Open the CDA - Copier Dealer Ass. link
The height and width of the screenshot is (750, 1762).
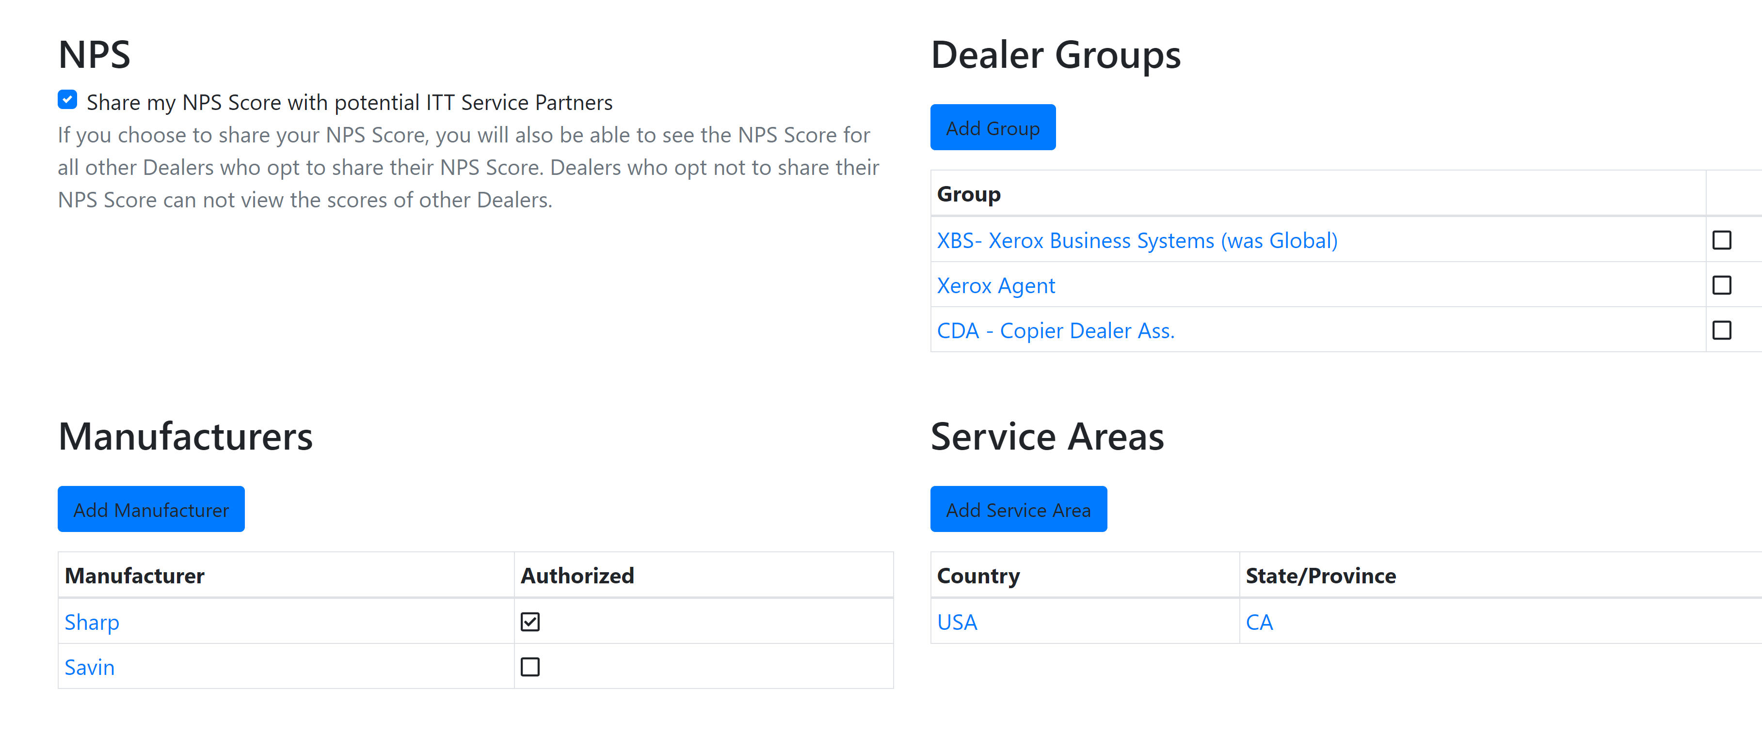[1056, 331]
